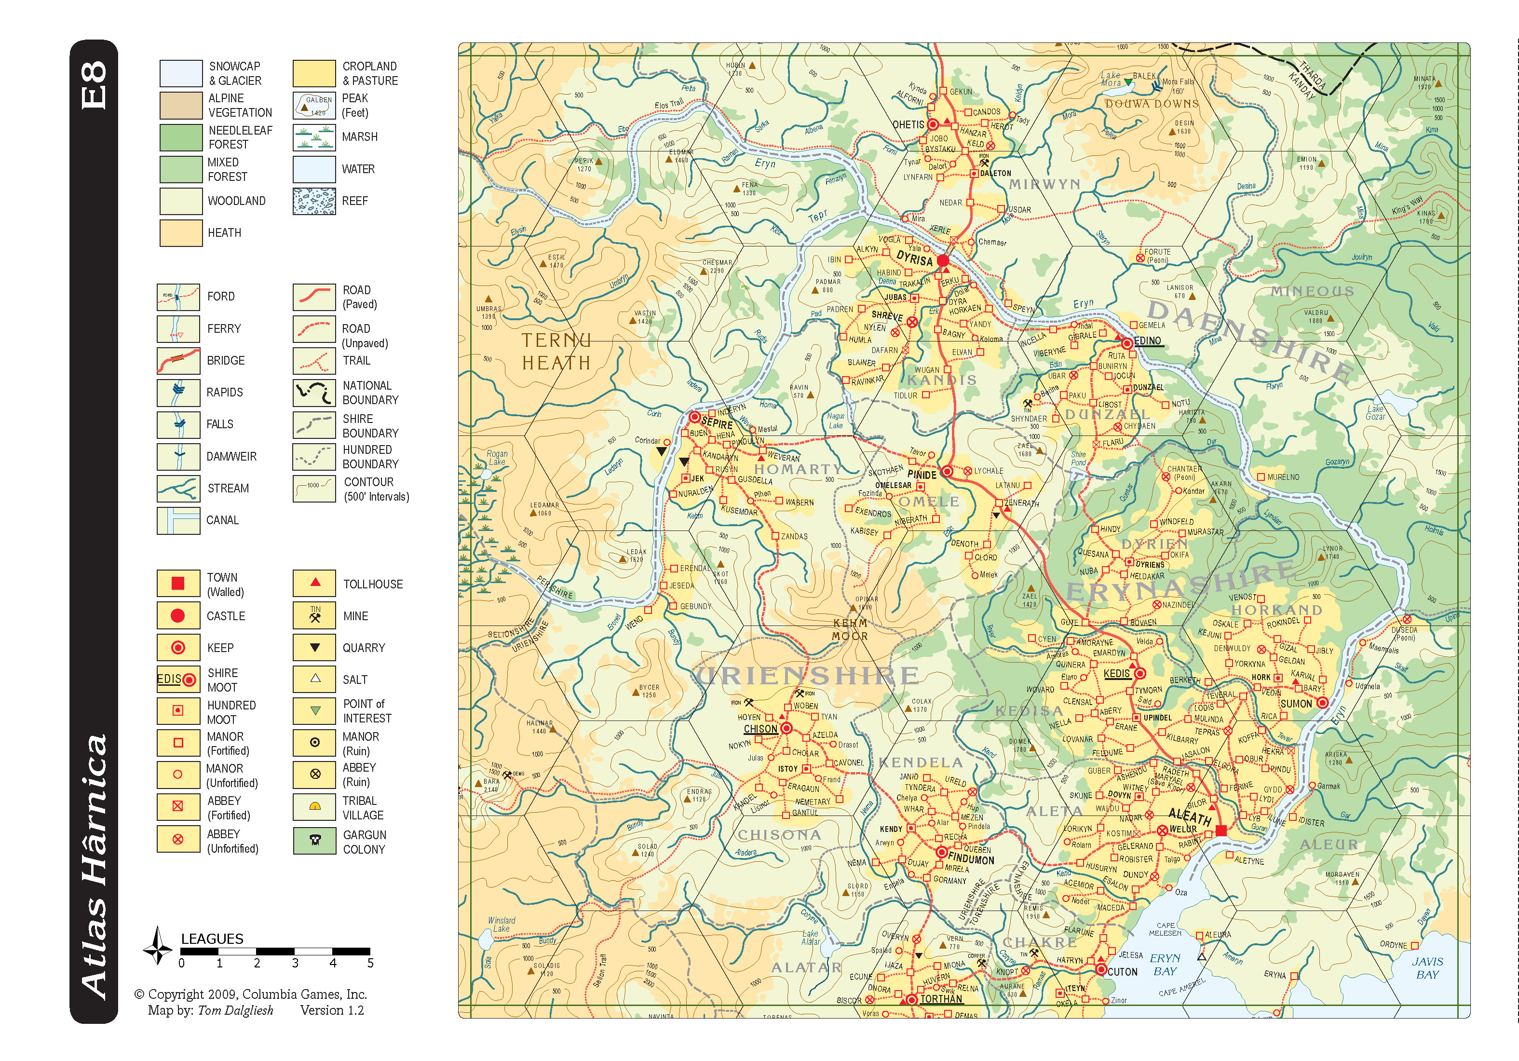Click the Town (Walled) legend icon
This screenshot has width=1519, height=1061.
(x=178, y=584)
